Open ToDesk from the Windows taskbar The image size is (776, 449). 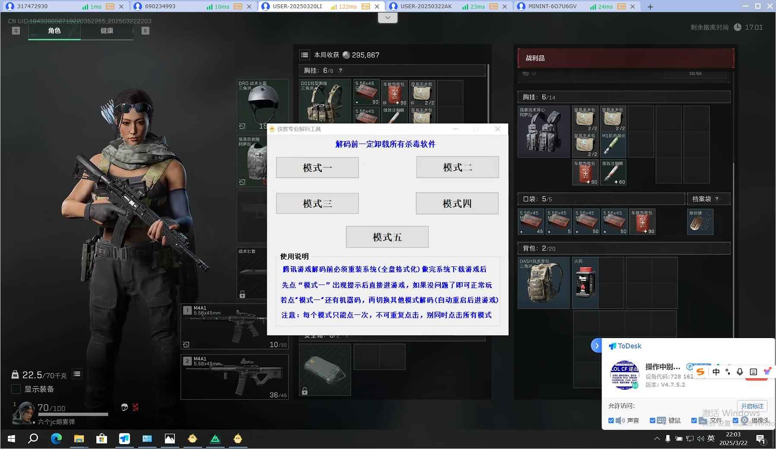coord(124,439)
